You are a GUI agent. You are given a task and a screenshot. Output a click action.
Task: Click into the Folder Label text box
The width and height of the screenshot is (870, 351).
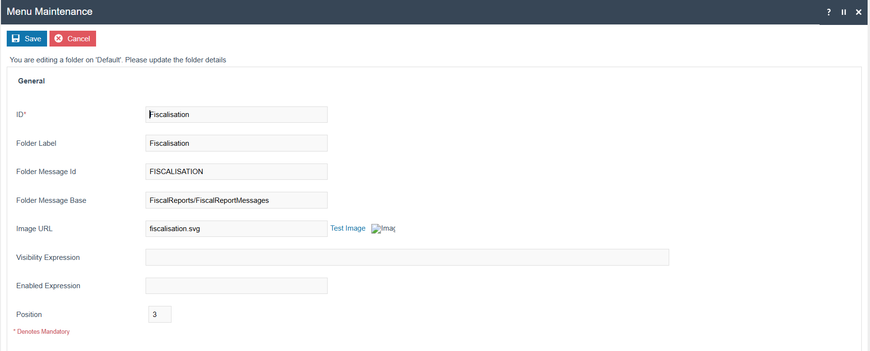(x=236, y=143)
